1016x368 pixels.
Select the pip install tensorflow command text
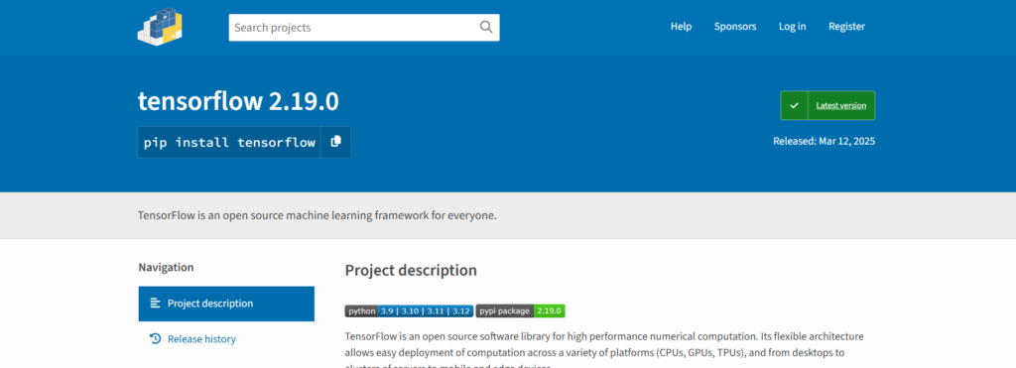click(229, 142)
